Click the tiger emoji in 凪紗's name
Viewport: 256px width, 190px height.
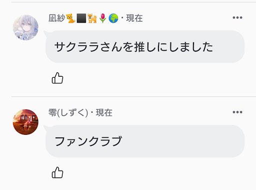point(70,18)
